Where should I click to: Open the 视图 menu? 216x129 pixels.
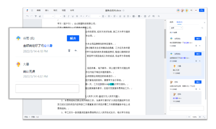(64, 10)
